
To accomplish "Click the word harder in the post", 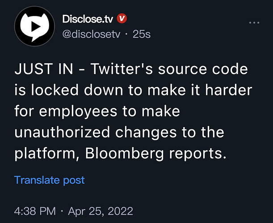I will tap(228, 90).
